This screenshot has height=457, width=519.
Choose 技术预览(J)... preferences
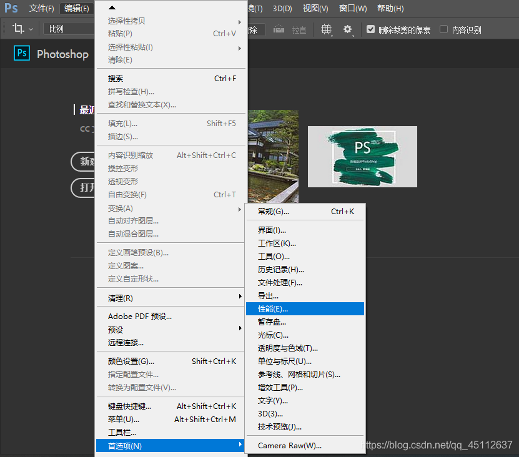coord(305,427)
